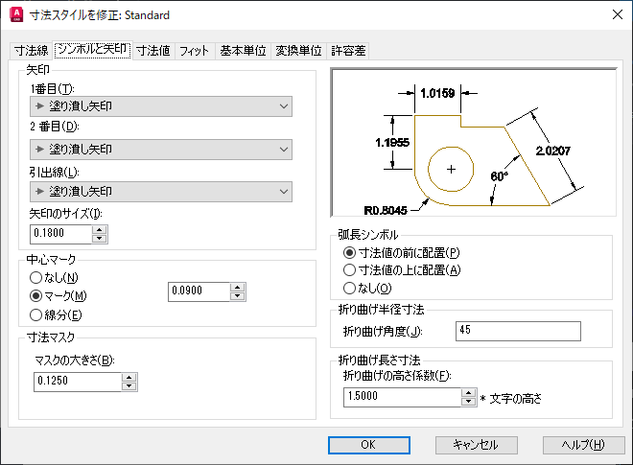The width and height of the screenshot is (633, 465).
Task: Switch to the フィット tab
Action: pyautogui.click(x=194, y=51)
